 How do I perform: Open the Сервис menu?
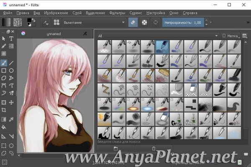[x=136, y=13]
